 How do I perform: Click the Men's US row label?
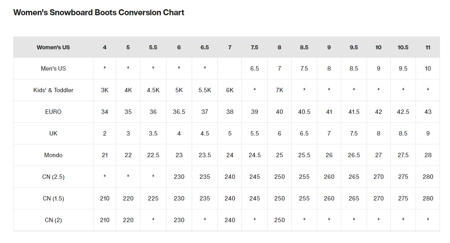53,69
